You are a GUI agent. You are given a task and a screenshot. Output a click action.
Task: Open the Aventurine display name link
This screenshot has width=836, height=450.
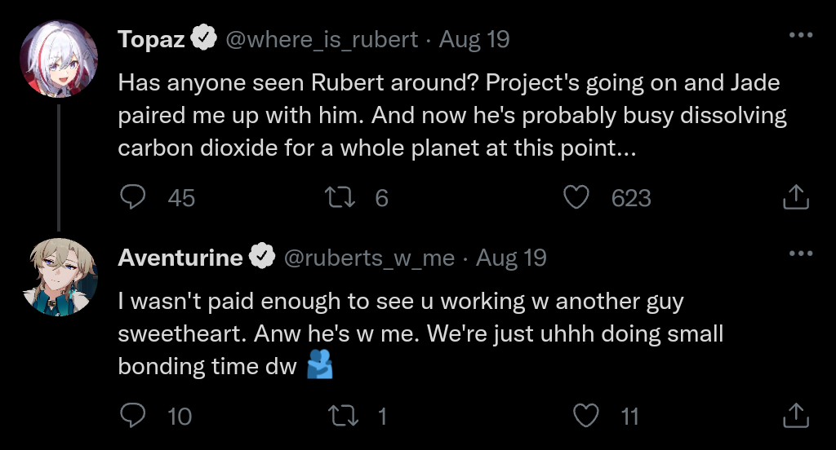pos(180,258)
